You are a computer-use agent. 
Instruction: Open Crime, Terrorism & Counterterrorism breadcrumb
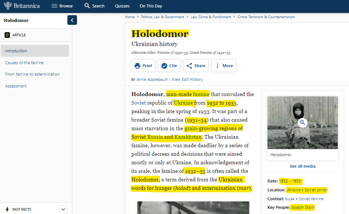pyautogui.click(x=266, y=17)
